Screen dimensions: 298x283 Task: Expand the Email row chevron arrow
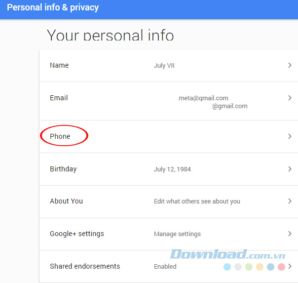point(290,98)
